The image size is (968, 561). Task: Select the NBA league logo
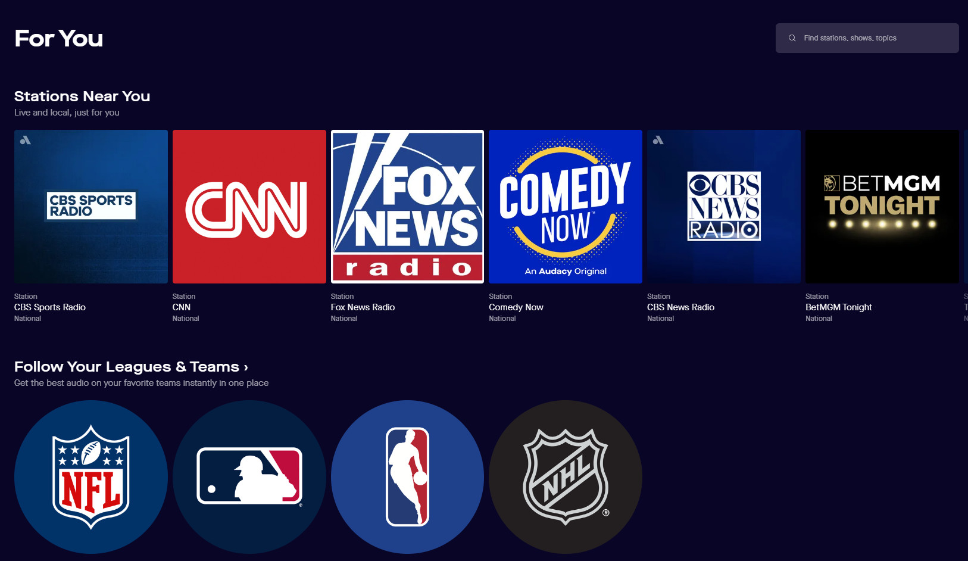click(x=407, y=477)
